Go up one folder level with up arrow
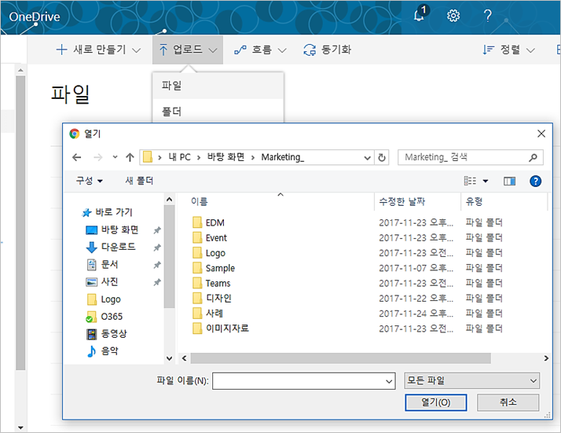This screenshot has height=433, width=561. point(130,157)
